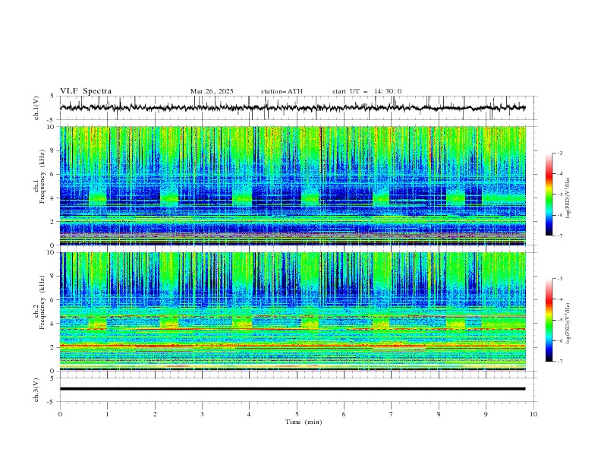The height and width of the screenshot is (465, 601).
Task: Click the "-7" tick on ch.2 colorbar
Action: click(559, 362)
